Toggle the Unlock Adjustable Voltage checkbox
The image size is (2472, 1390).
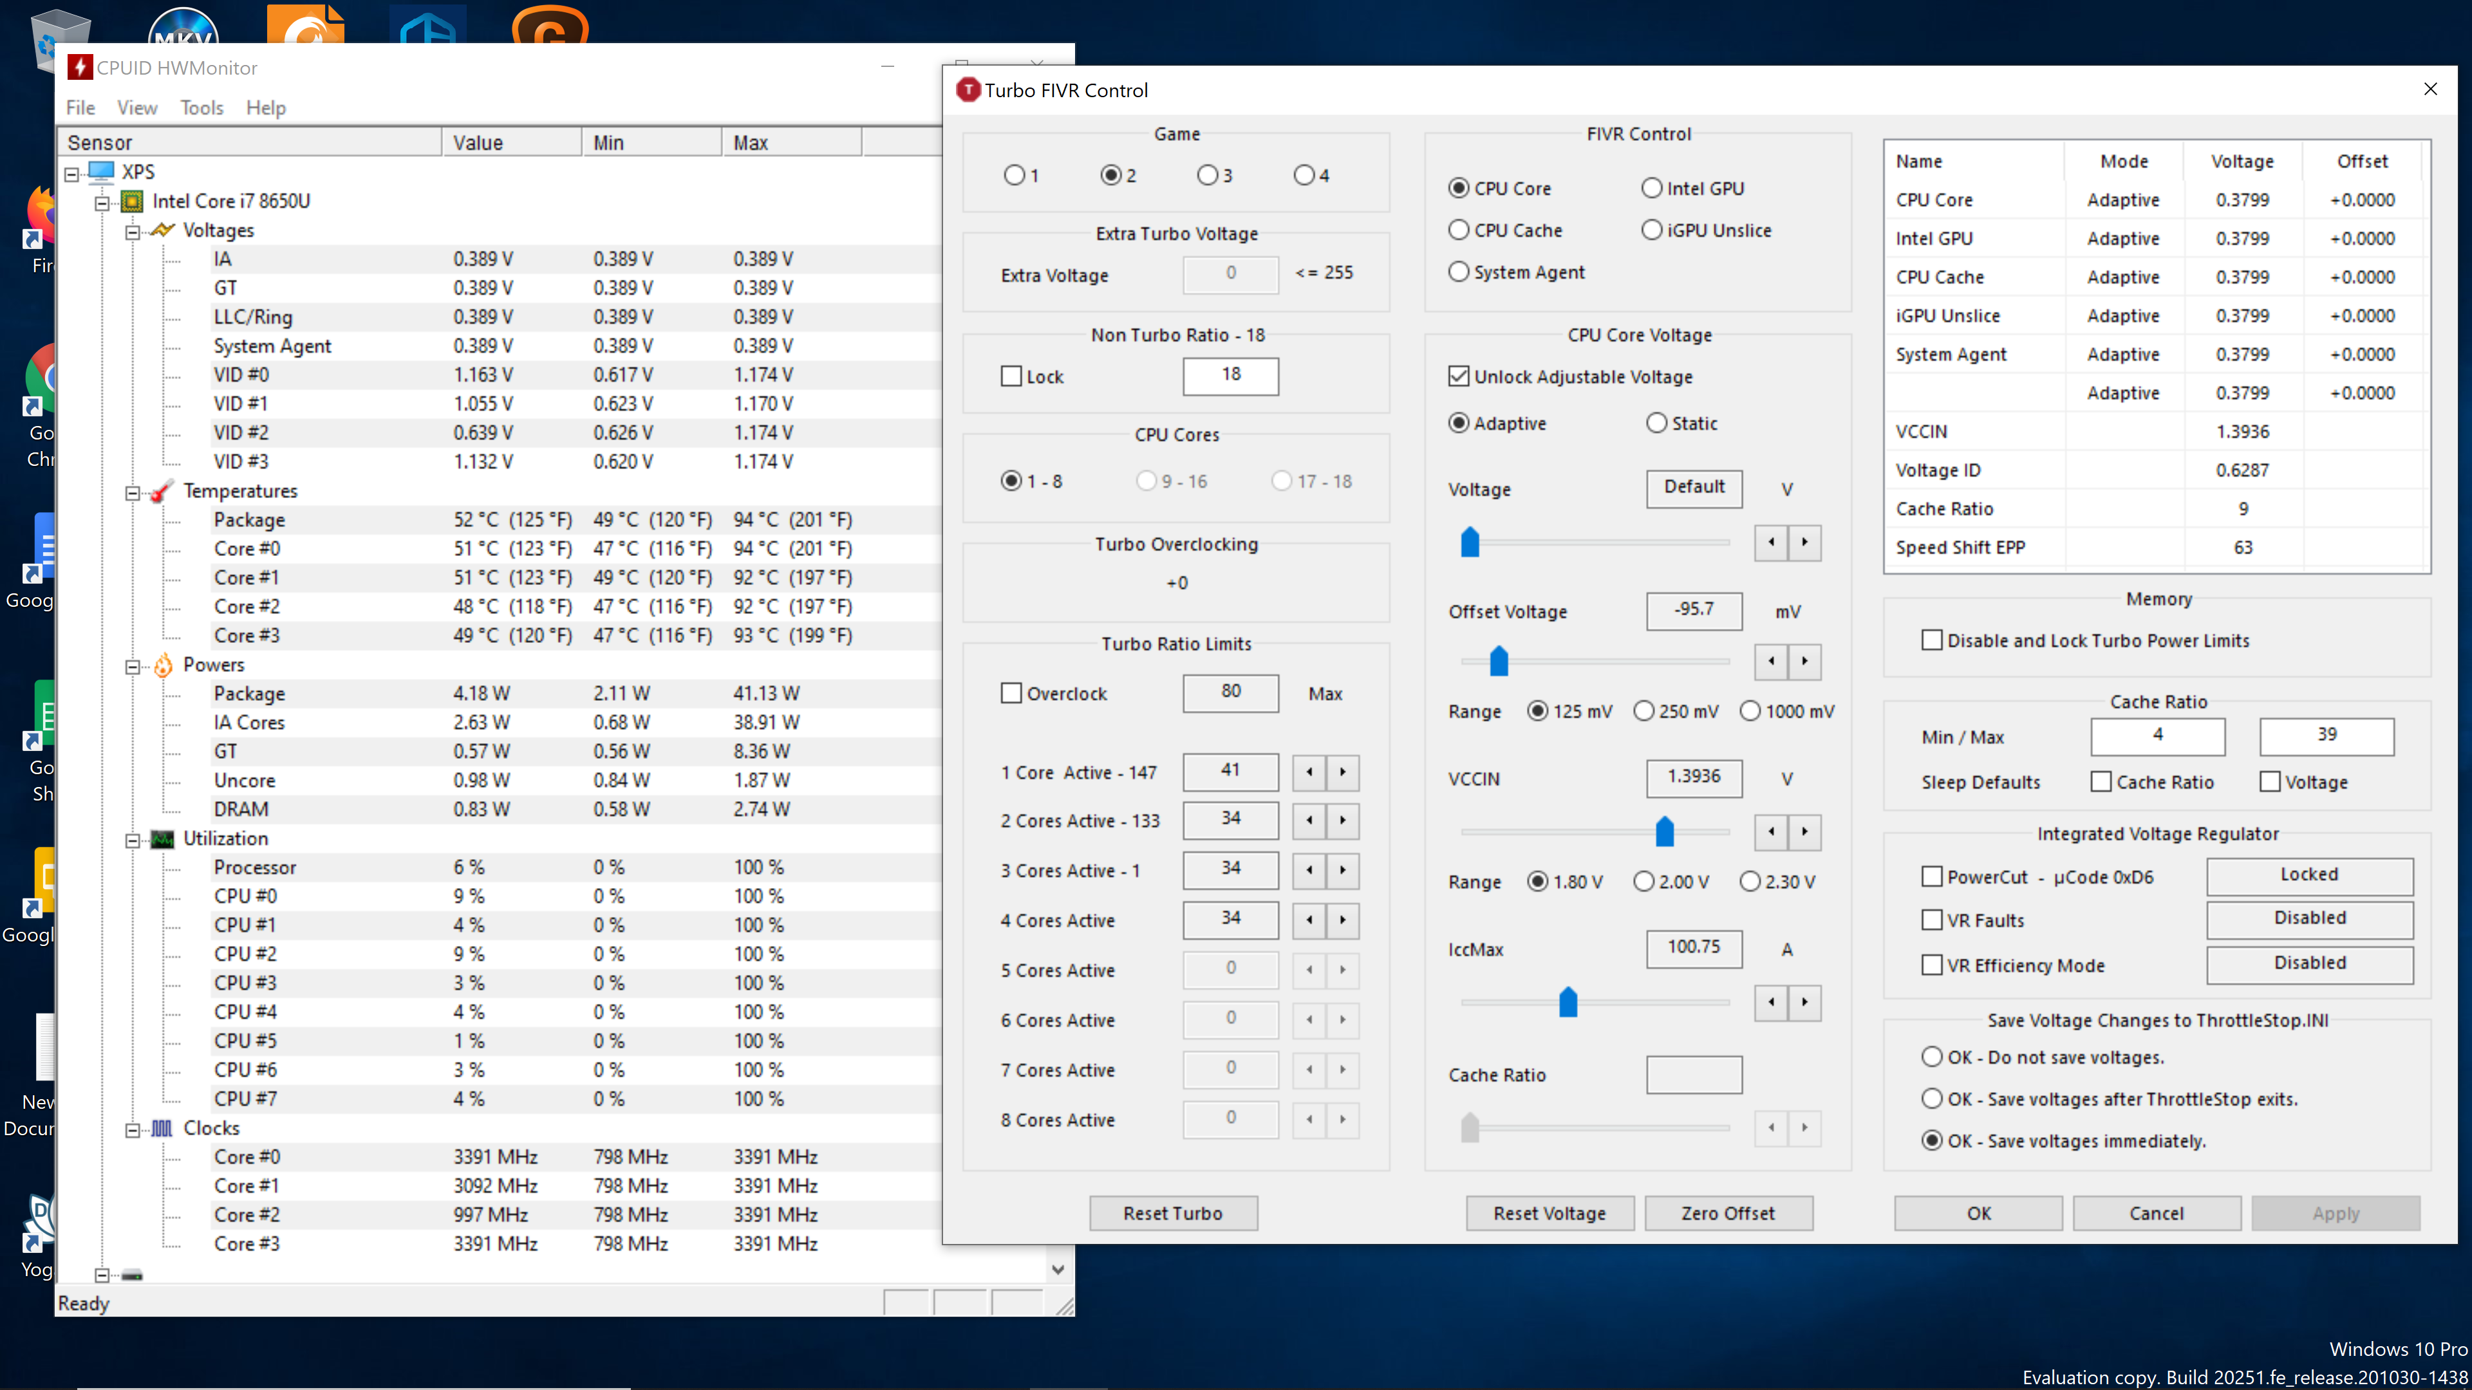[x=1459, y=377]
